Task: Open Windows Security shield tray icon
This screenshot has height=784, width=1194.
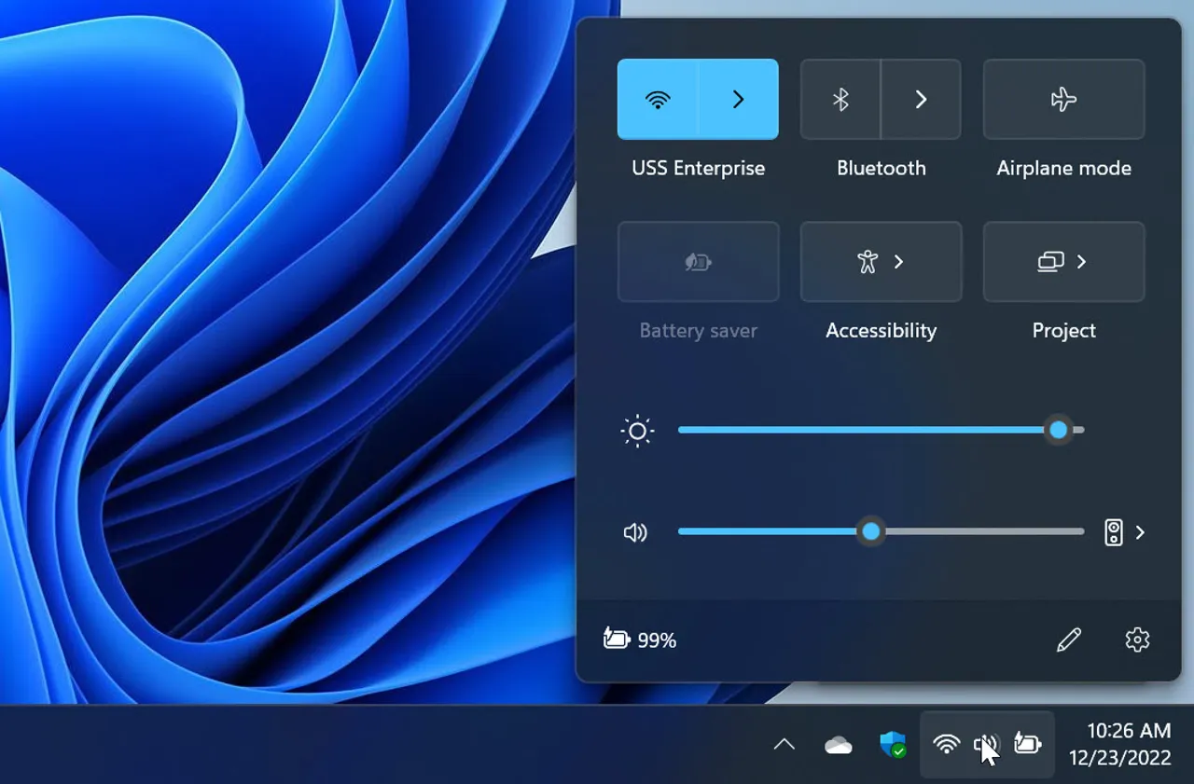Action: [893, 744]
